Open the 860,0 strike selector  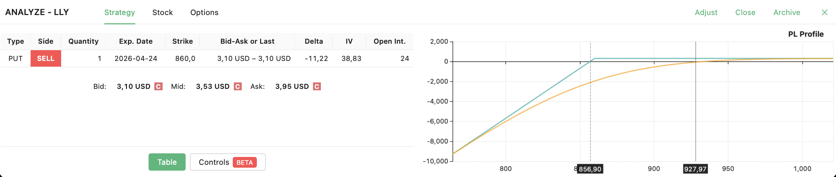pos(185,58)
